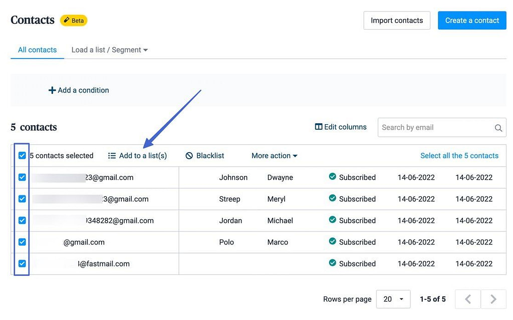Select all the 5 contacts via the link
The height and width of the screenshot is (320, 513).
pos(459,155)
